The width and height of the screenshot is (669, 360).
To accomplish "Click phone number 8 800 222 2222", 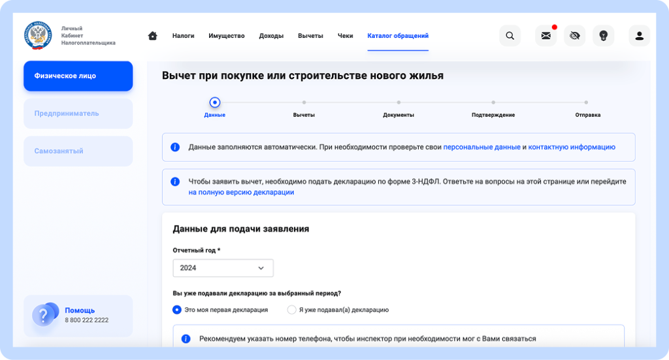I will pyautogui.click(x=87, y=320).
